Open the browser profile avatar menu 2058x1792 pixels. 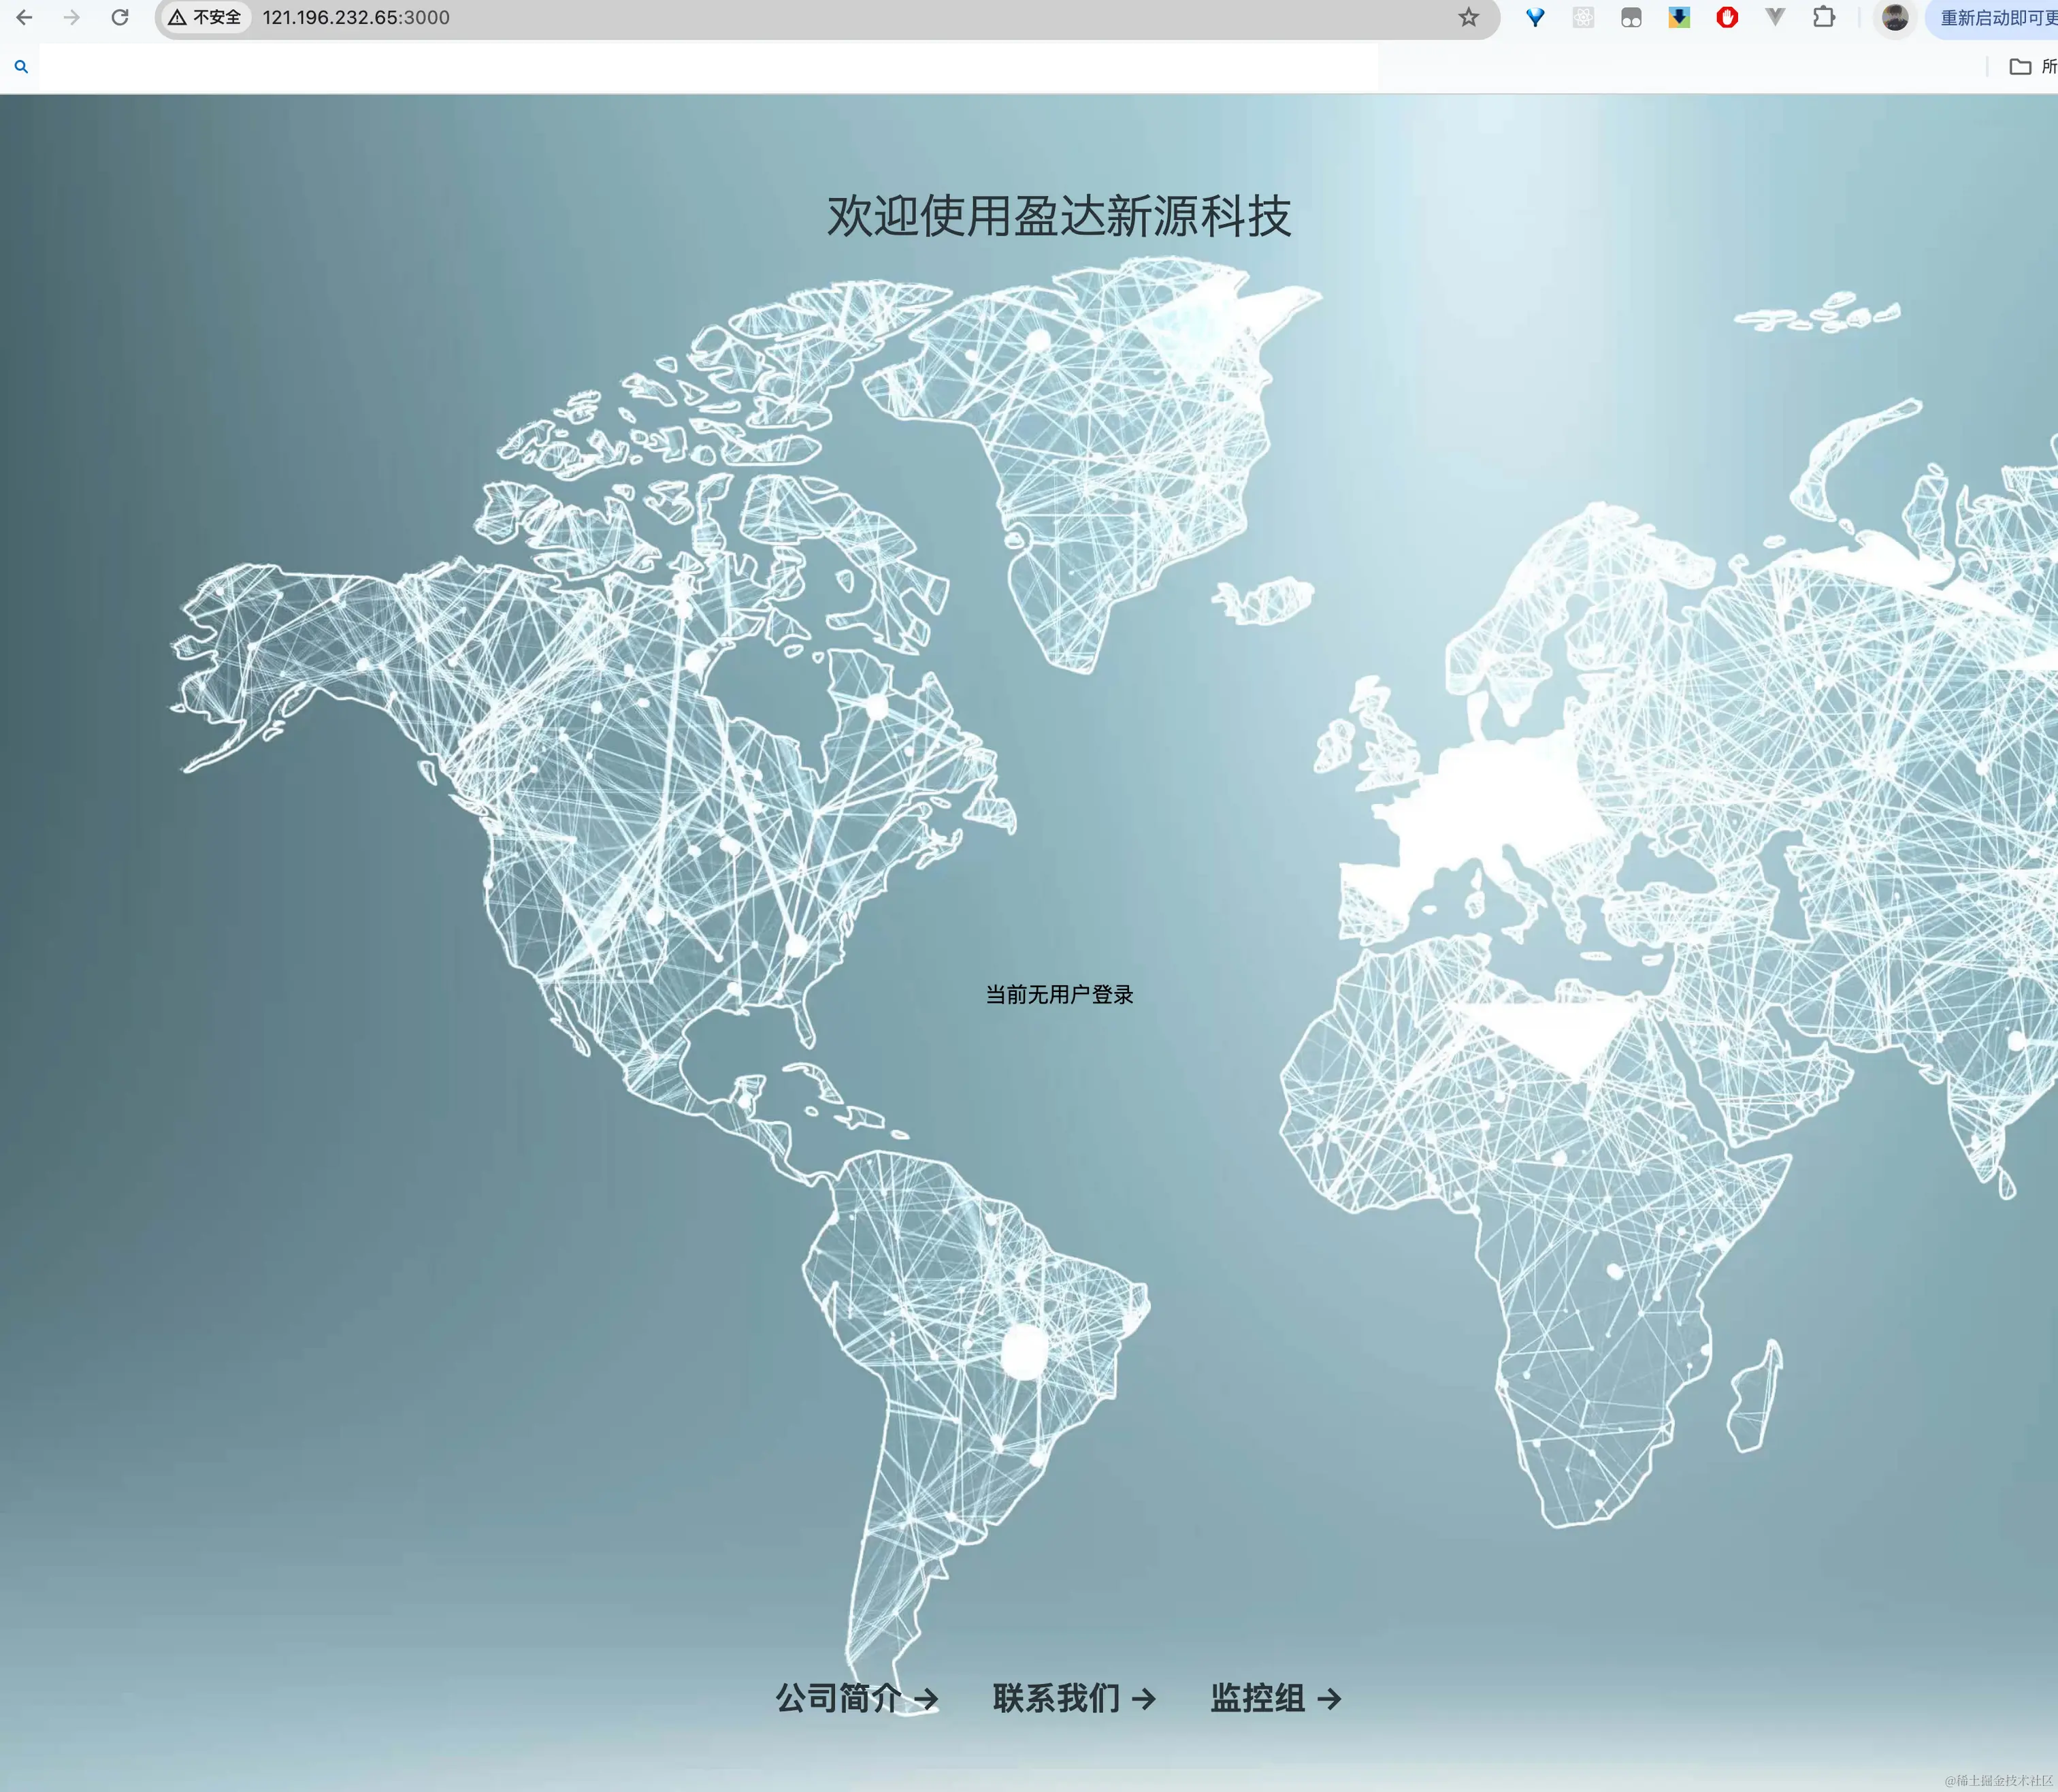click(1894, 17)
